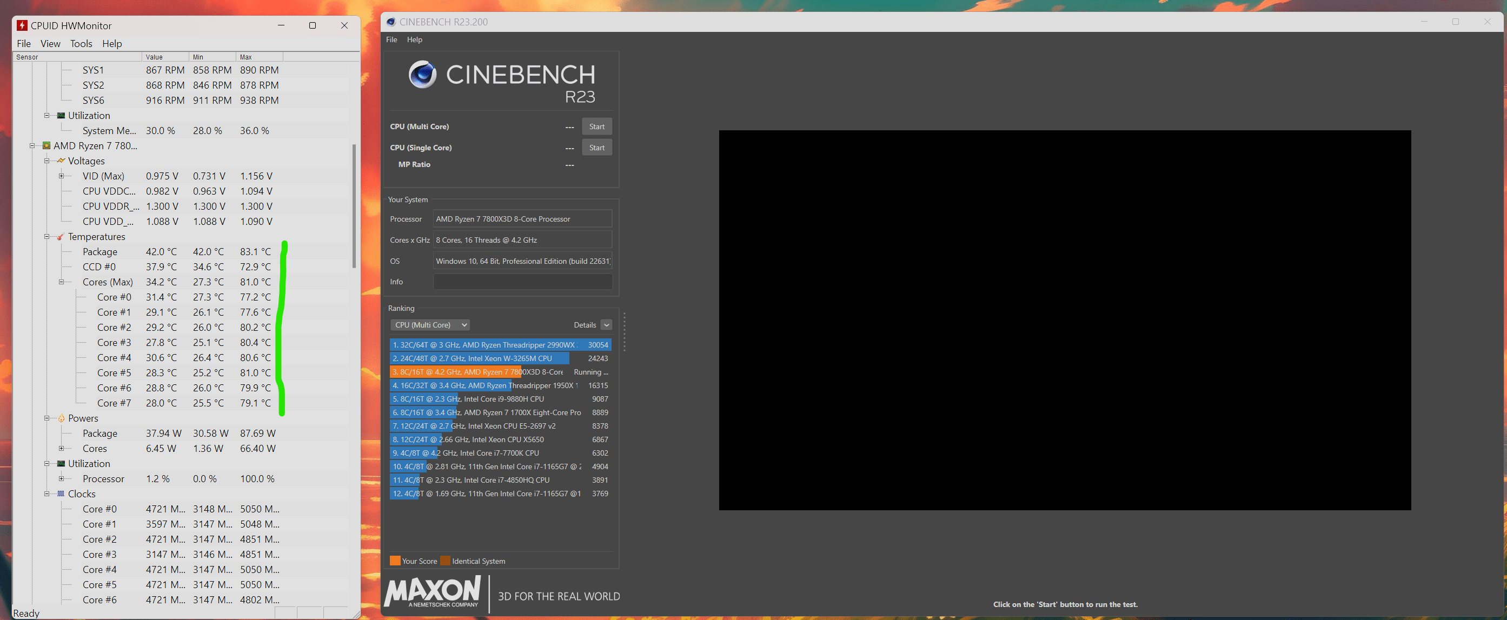Start the CPU (Single Core) test
The image size is (1507, 620).
[597, 148]
